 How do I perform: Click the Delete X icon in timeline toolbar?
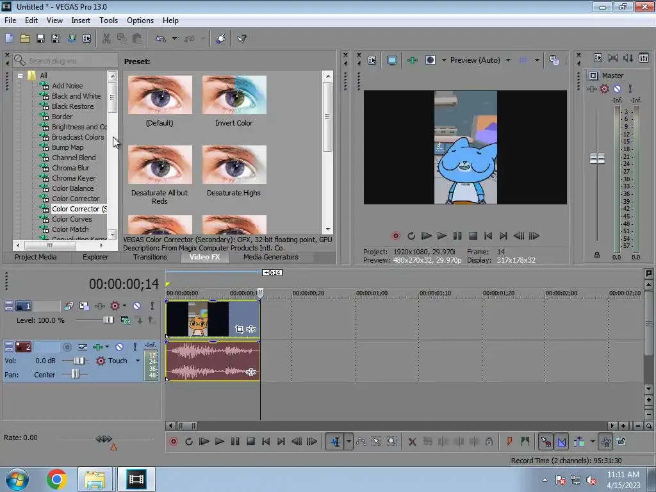point(412,441)
